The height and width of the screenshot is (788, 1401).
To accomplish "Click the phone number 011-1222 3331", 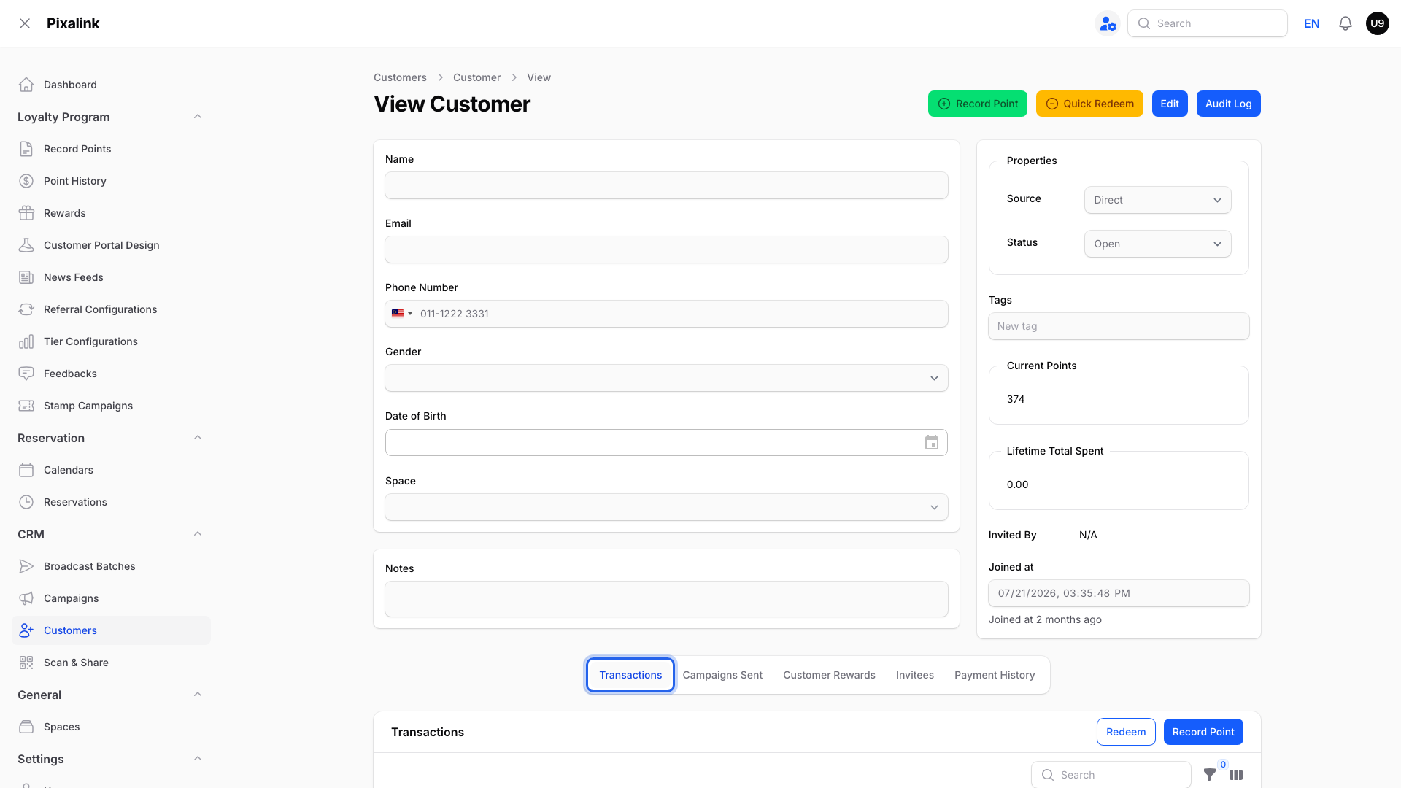I will coord(455,314).
